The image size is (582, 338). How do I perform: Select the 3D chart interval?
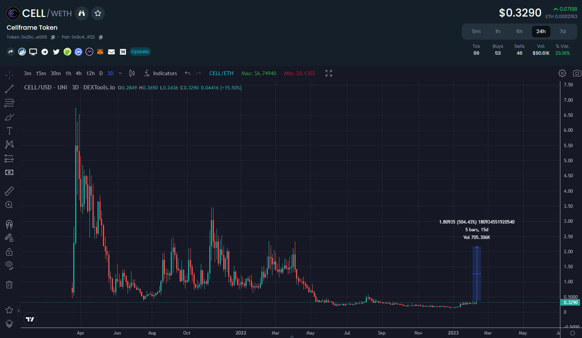click(x=110, y=73)
